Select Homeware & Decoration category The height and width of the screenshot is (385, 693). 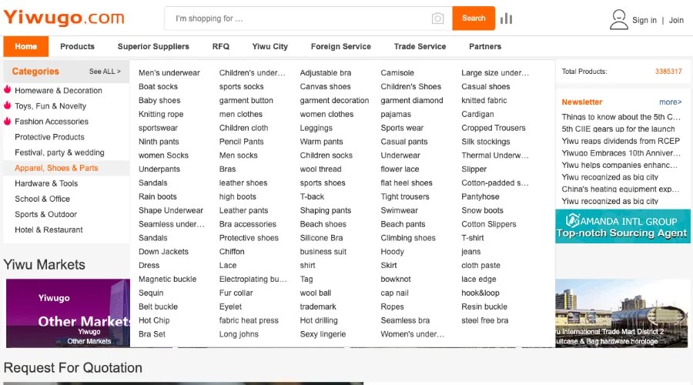click(x=59, y=91)
